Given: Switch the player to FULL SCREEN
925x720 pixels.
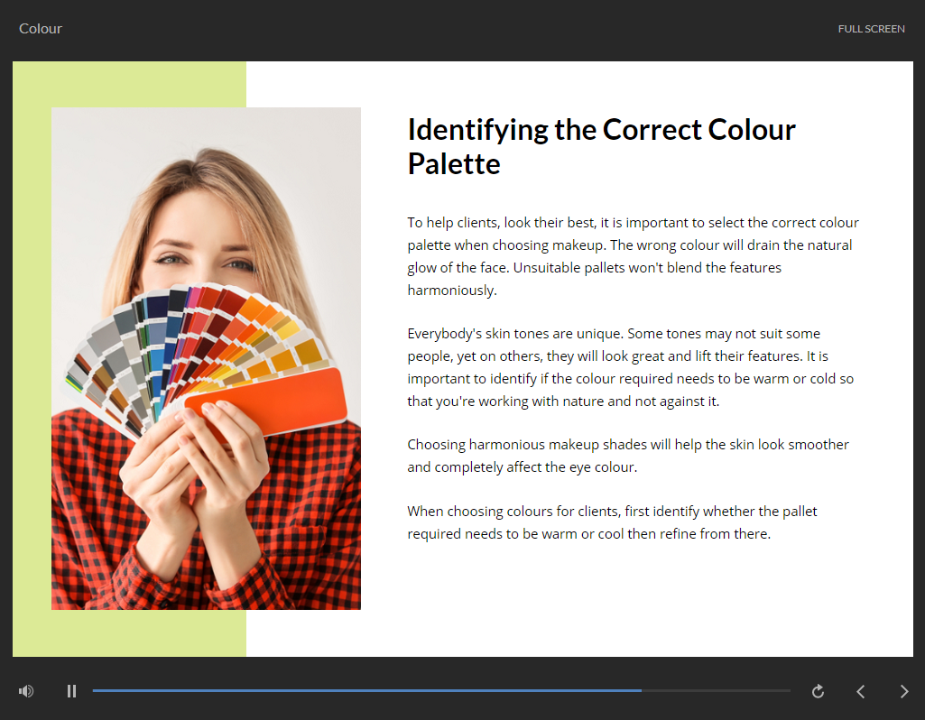Looking at the screenshot, I should pos(872,29).
